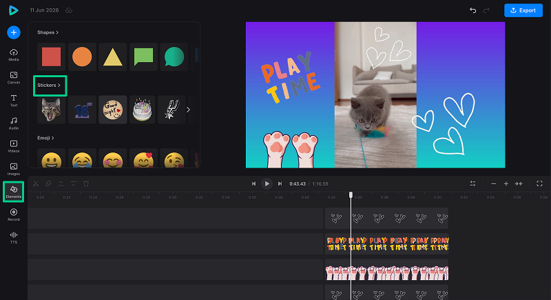Add the winking kiss emoji
Screen dimensions: 551x300
(x=174, y=159)
